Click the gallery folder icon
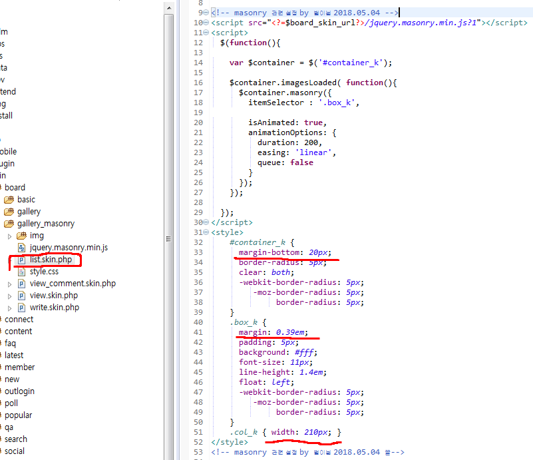The width and height of the screenshot is (533, 460). tap(9, 212)
